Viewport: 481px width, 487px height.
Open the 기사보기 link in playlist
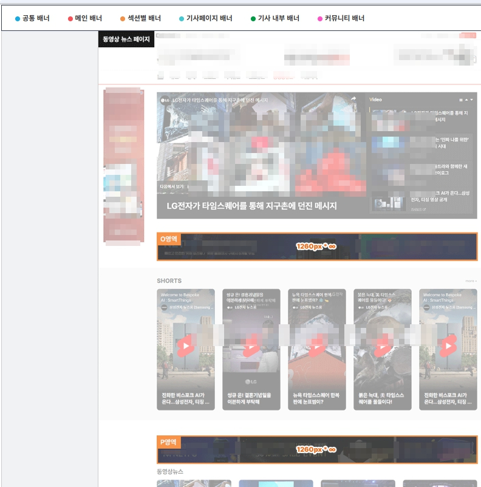[x=418, y=209]
